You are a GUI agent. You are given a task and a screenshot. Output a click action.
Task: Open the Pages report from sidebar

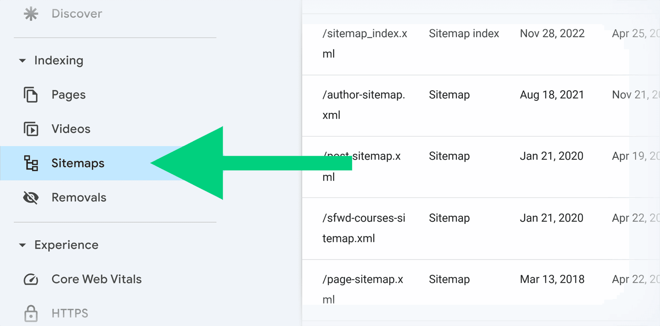pos(68,94)
